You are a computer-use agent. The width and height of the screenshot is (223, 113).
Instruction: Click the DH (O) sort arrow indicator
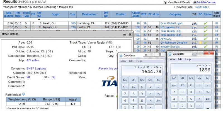point(39,19)
